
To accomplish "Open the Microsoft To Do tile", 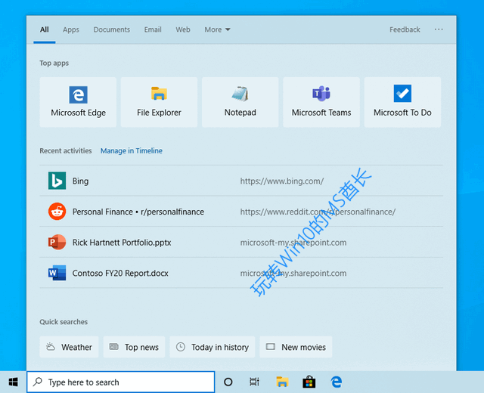I will (402, 102).
